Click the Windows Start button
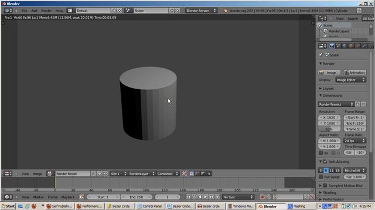375x210 pixels. click(x=8, y=206)
